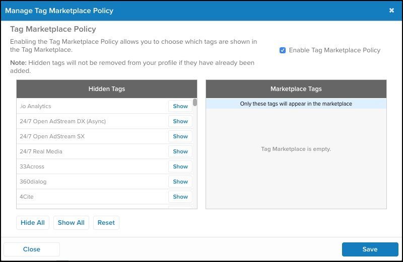Show 24/7 Open AdStream DX (Async) tag
Viewport: 403px width, 262px height.
click(x=180, y=121)
